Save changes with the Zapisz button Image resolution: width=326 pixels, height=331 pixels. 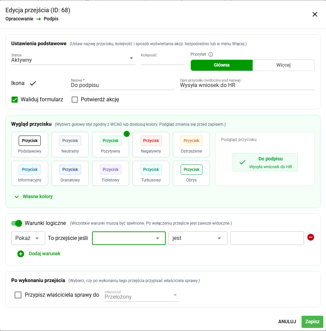pos(312,321)
